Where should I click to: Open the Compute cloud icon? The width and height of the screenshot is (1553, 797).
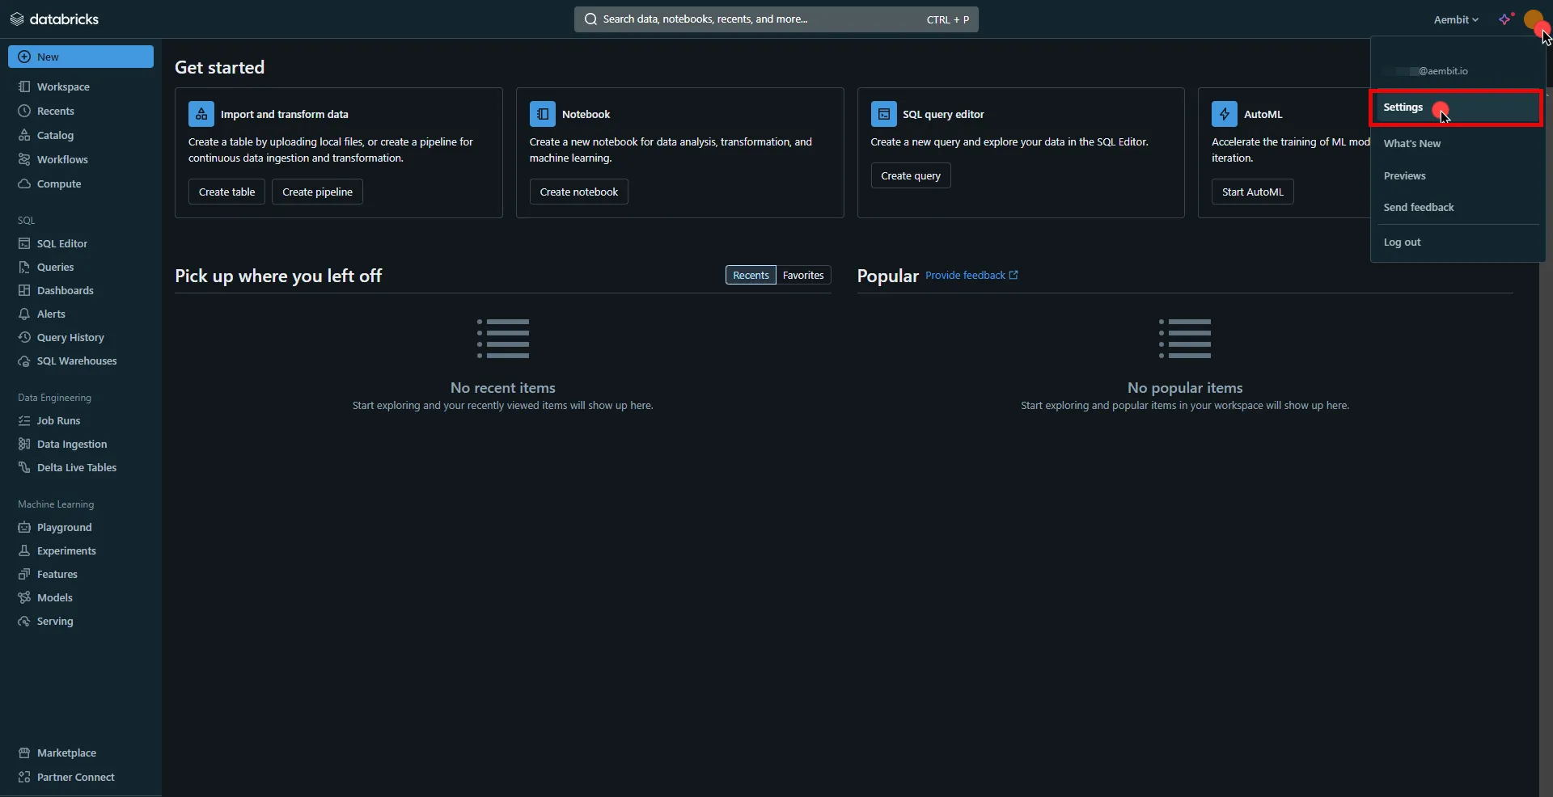point(24,183)
